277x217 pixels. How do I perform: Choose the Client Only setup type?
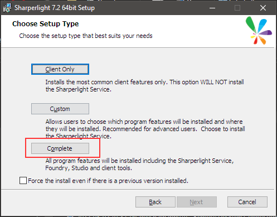60,69
